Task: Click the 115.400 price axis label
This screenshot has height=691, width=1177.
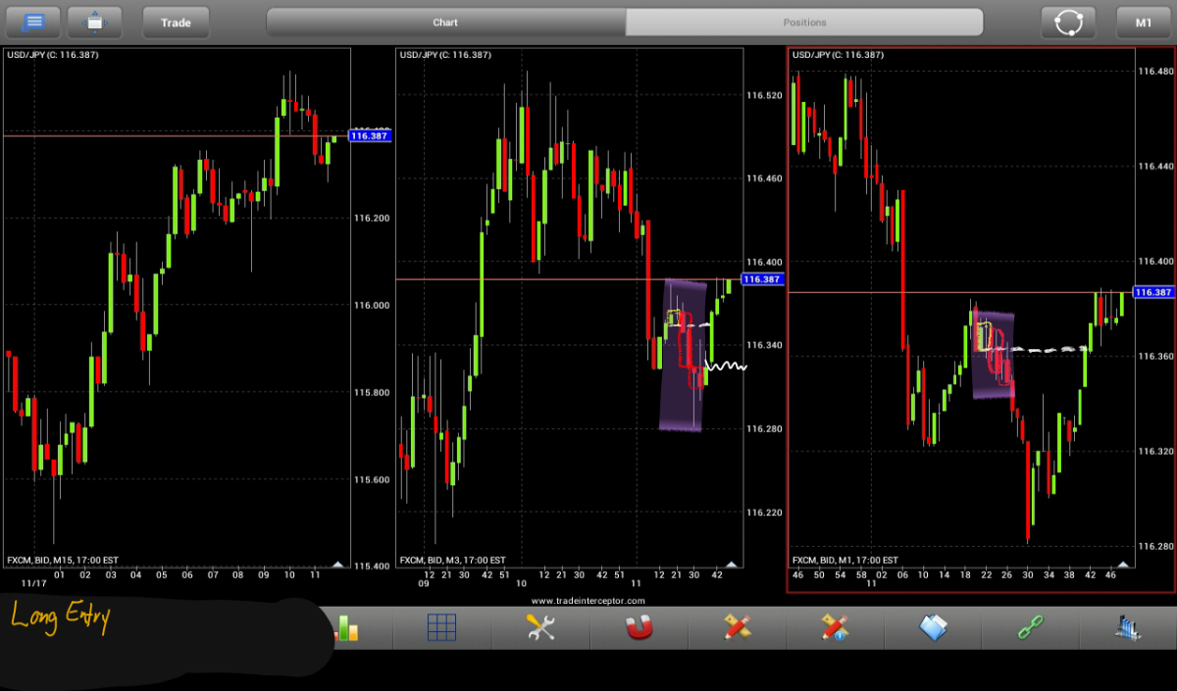Action: (372, 567)
